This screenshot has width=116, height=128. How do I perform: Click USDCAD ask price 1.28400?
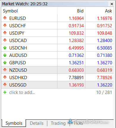[x=105, y=41]
